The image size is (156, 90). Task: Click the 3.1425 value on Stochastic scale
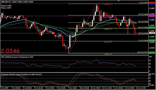(x=152, y=85)
